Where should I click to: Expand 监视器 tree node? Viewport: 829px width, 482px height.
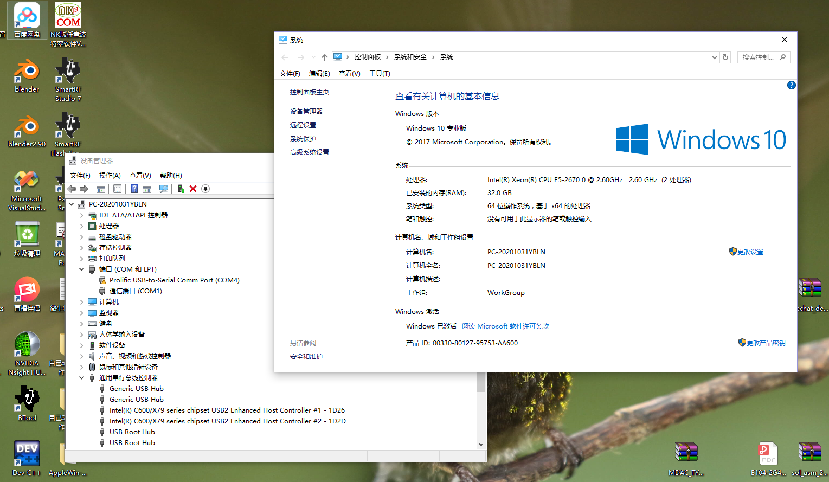pos(82,313)
